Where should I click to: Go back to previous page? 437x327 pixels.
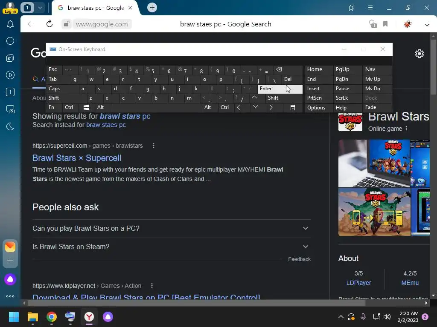pos(31,24)
